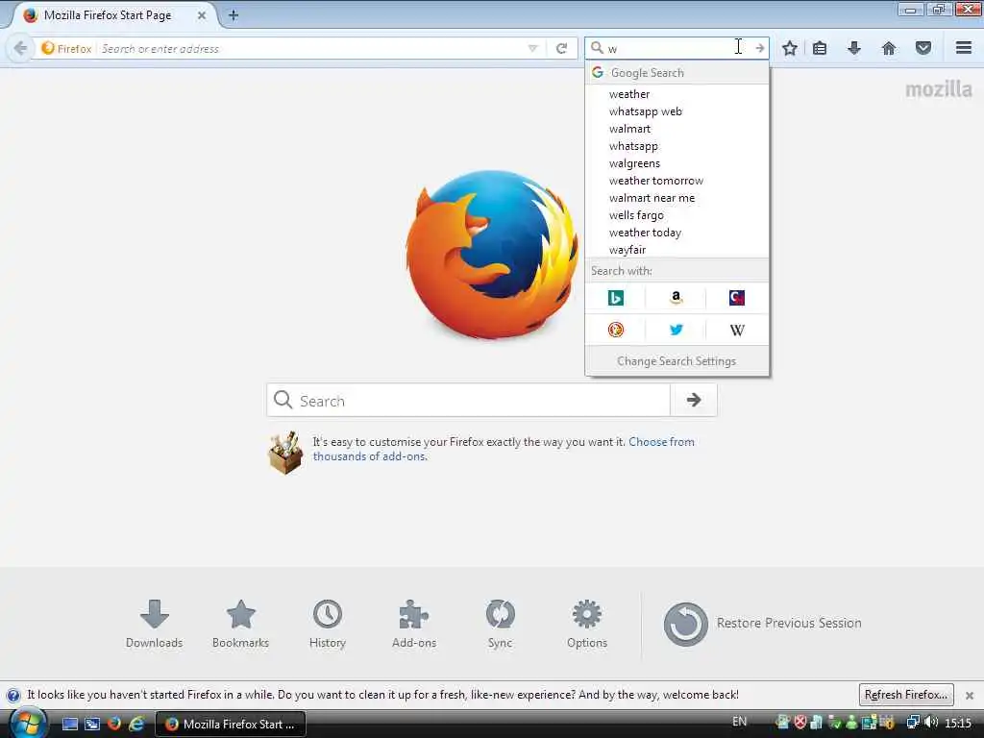Search with Chambers dictionary icon
The image size is (984, 738).
[x=737, y=298]
